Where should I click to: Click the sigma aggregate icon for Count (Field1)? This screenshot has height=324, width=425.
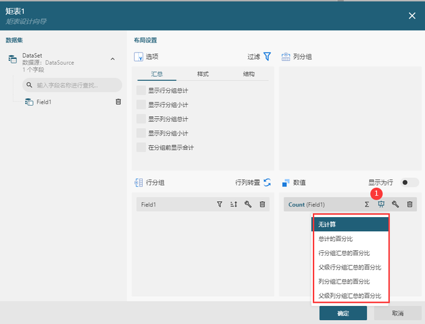click(x=367, y=205)
